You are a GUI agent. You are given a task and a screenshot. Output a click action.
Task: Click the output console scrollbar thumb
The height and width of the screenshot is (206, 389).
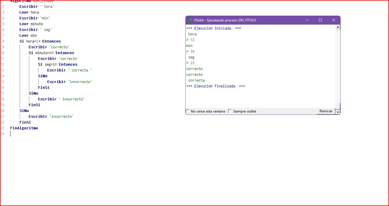click(338, 106)
